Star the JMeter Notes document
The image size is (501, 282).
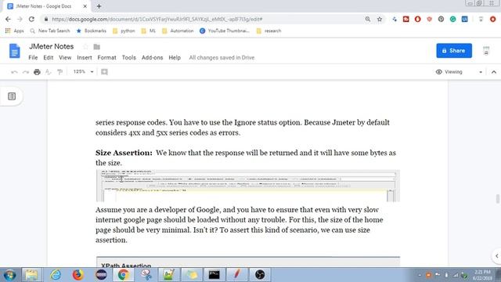tap(85, 47)
